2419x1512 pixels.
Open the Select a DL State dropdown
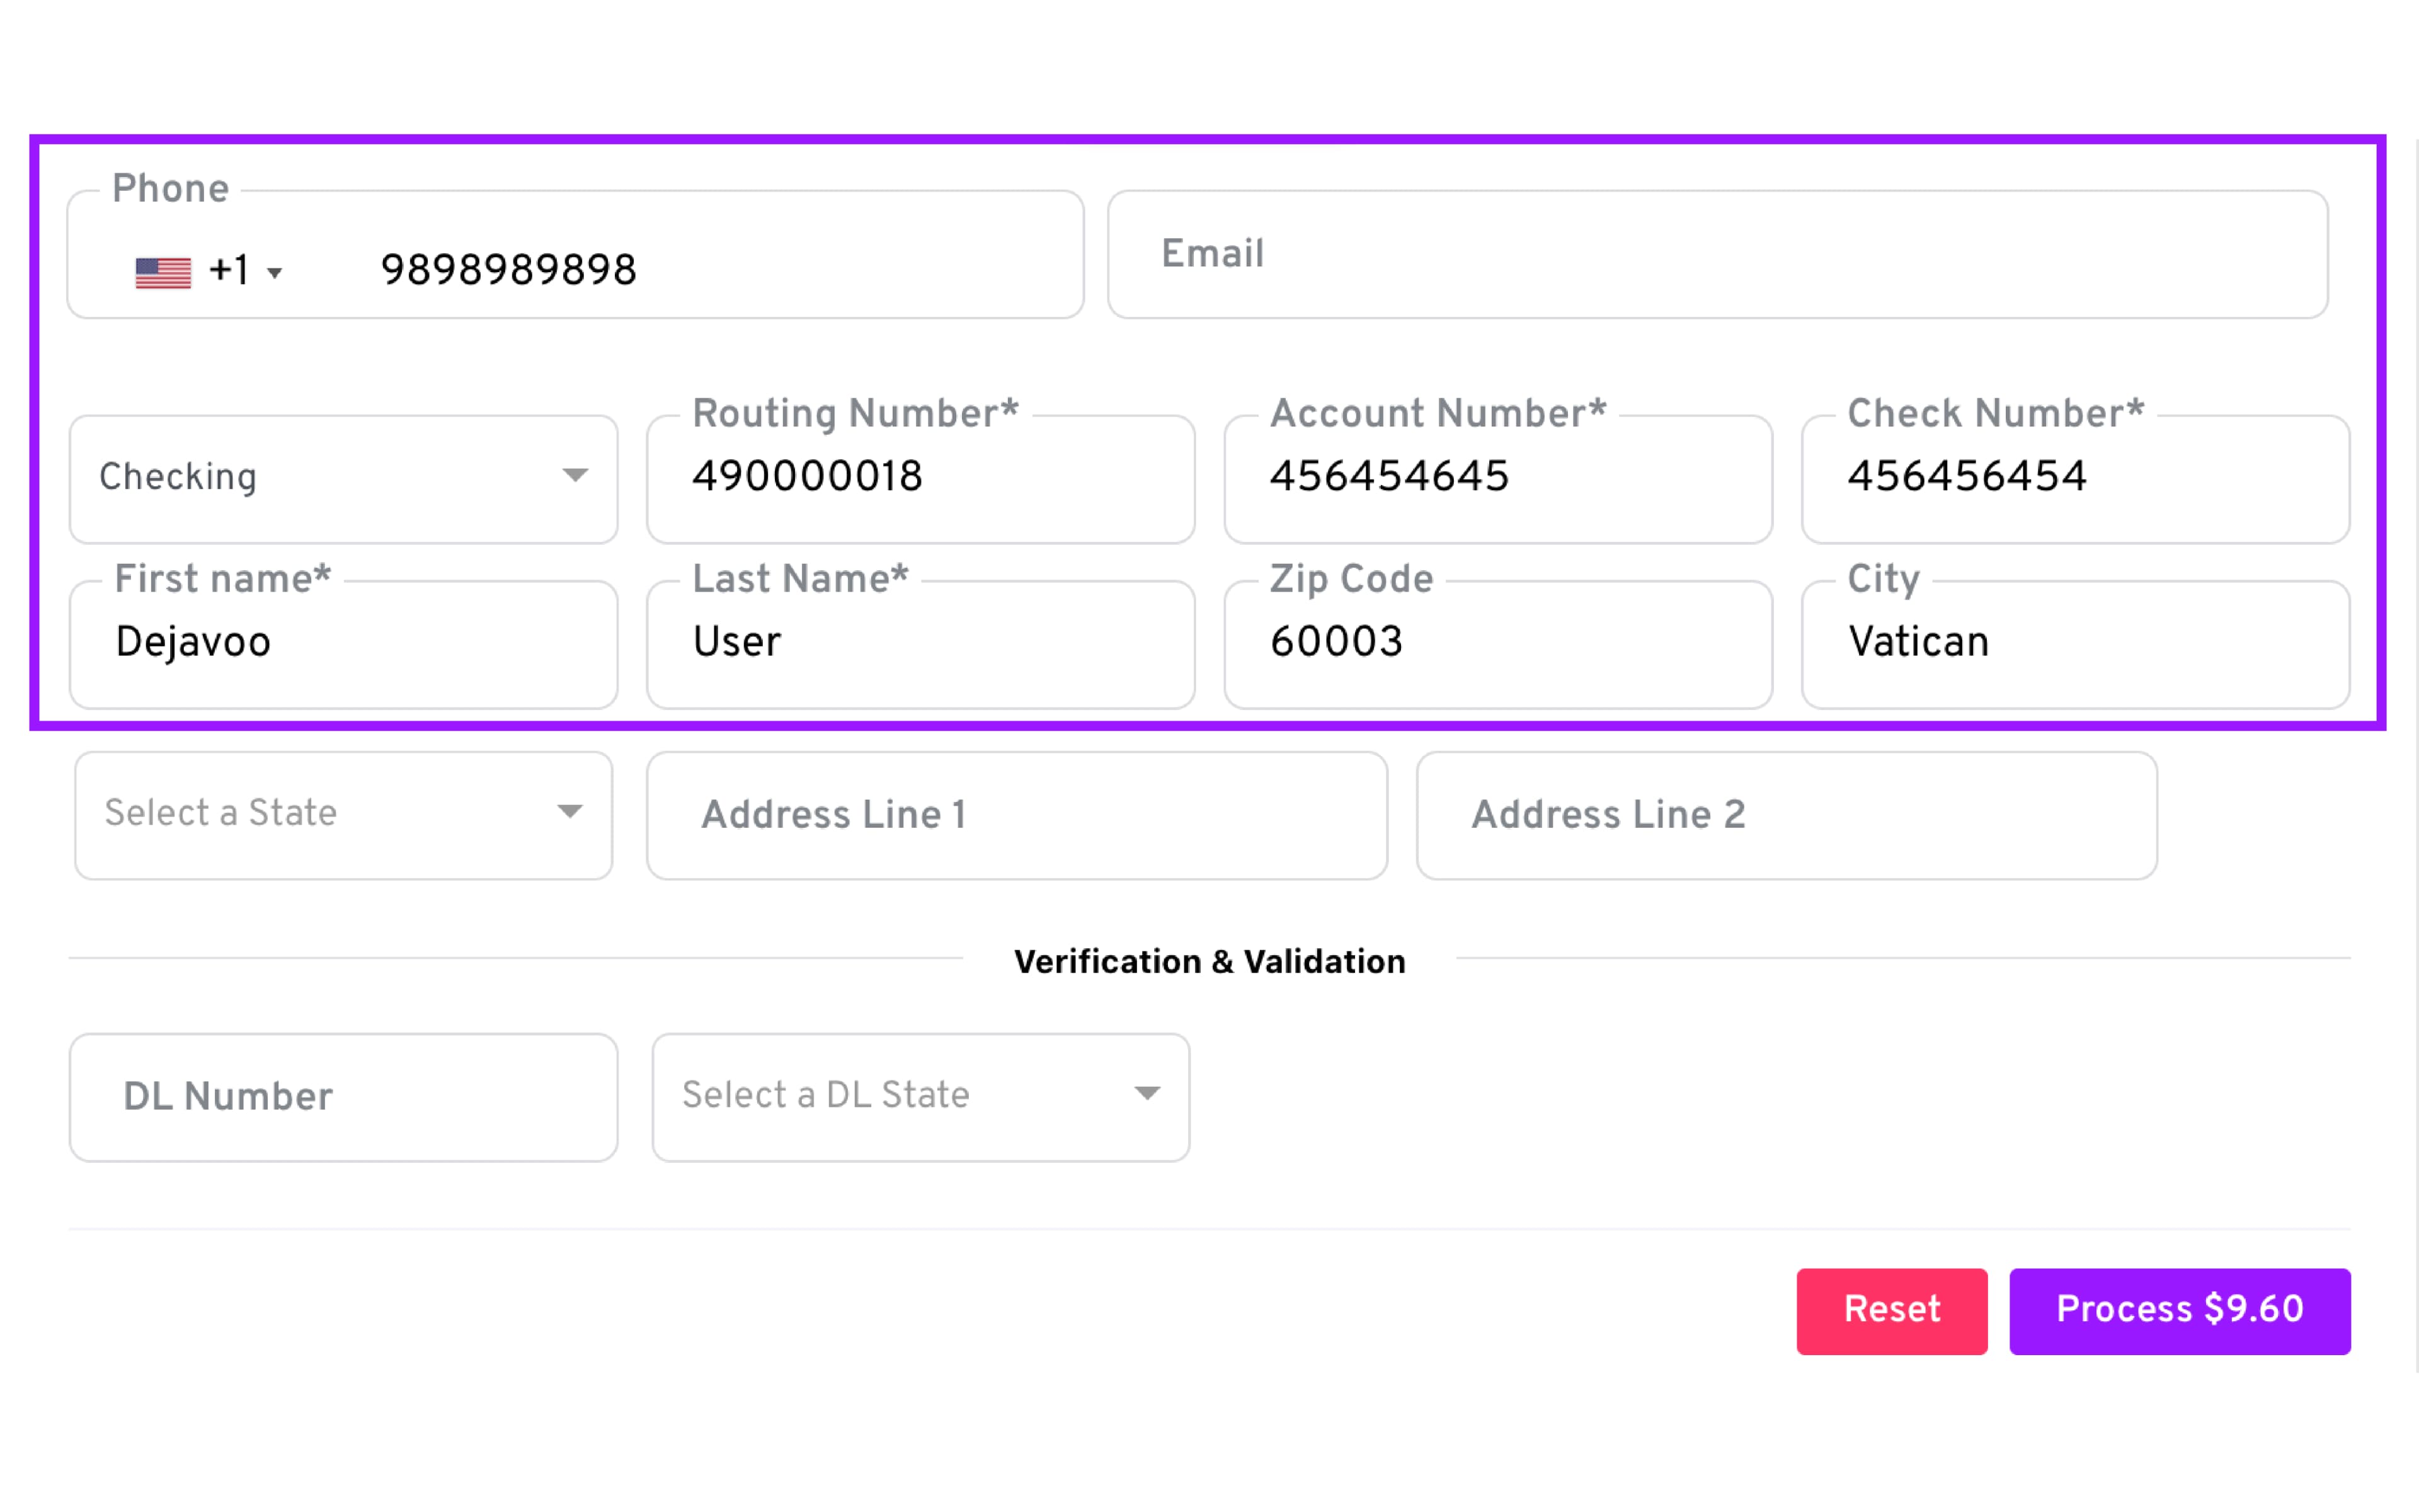[920, 1096]
